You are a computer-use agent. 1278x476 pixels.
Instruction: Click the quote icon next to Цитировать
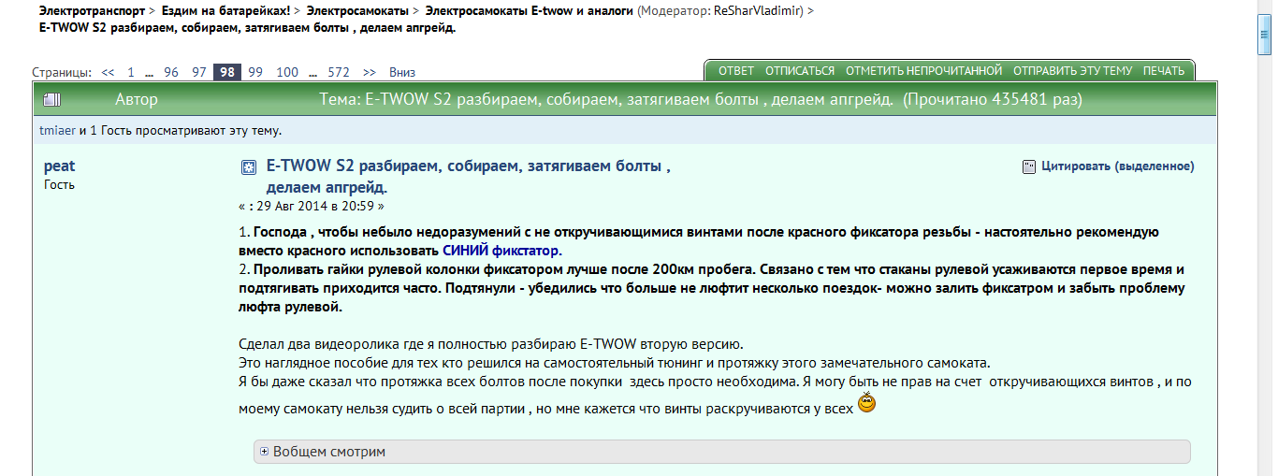[1029, 166]
